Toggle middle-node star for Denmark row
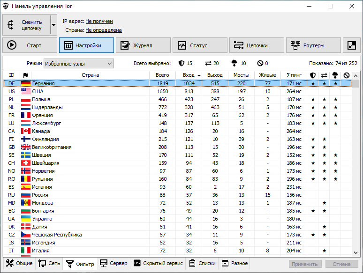Viewport: 363px width, 273px height. tap(325, 227)
